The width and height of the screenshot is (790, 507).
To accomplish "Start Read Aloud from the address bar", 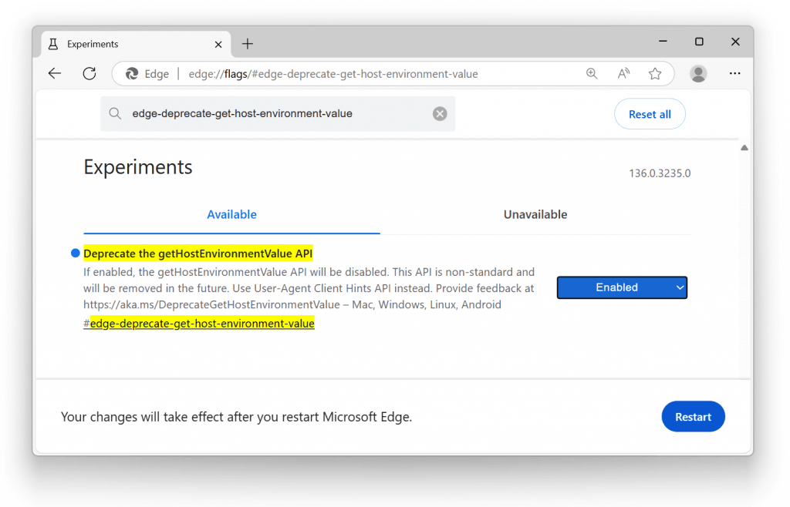I will click(x=623, y=73).
